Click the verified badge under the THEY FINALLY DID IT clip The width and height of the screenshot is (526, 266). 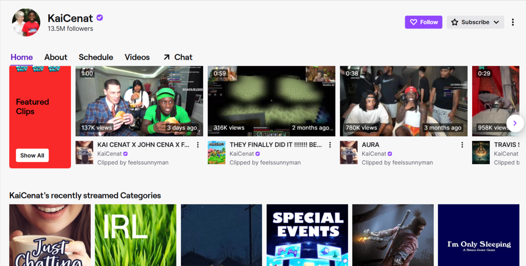click(x=257, y=154)
